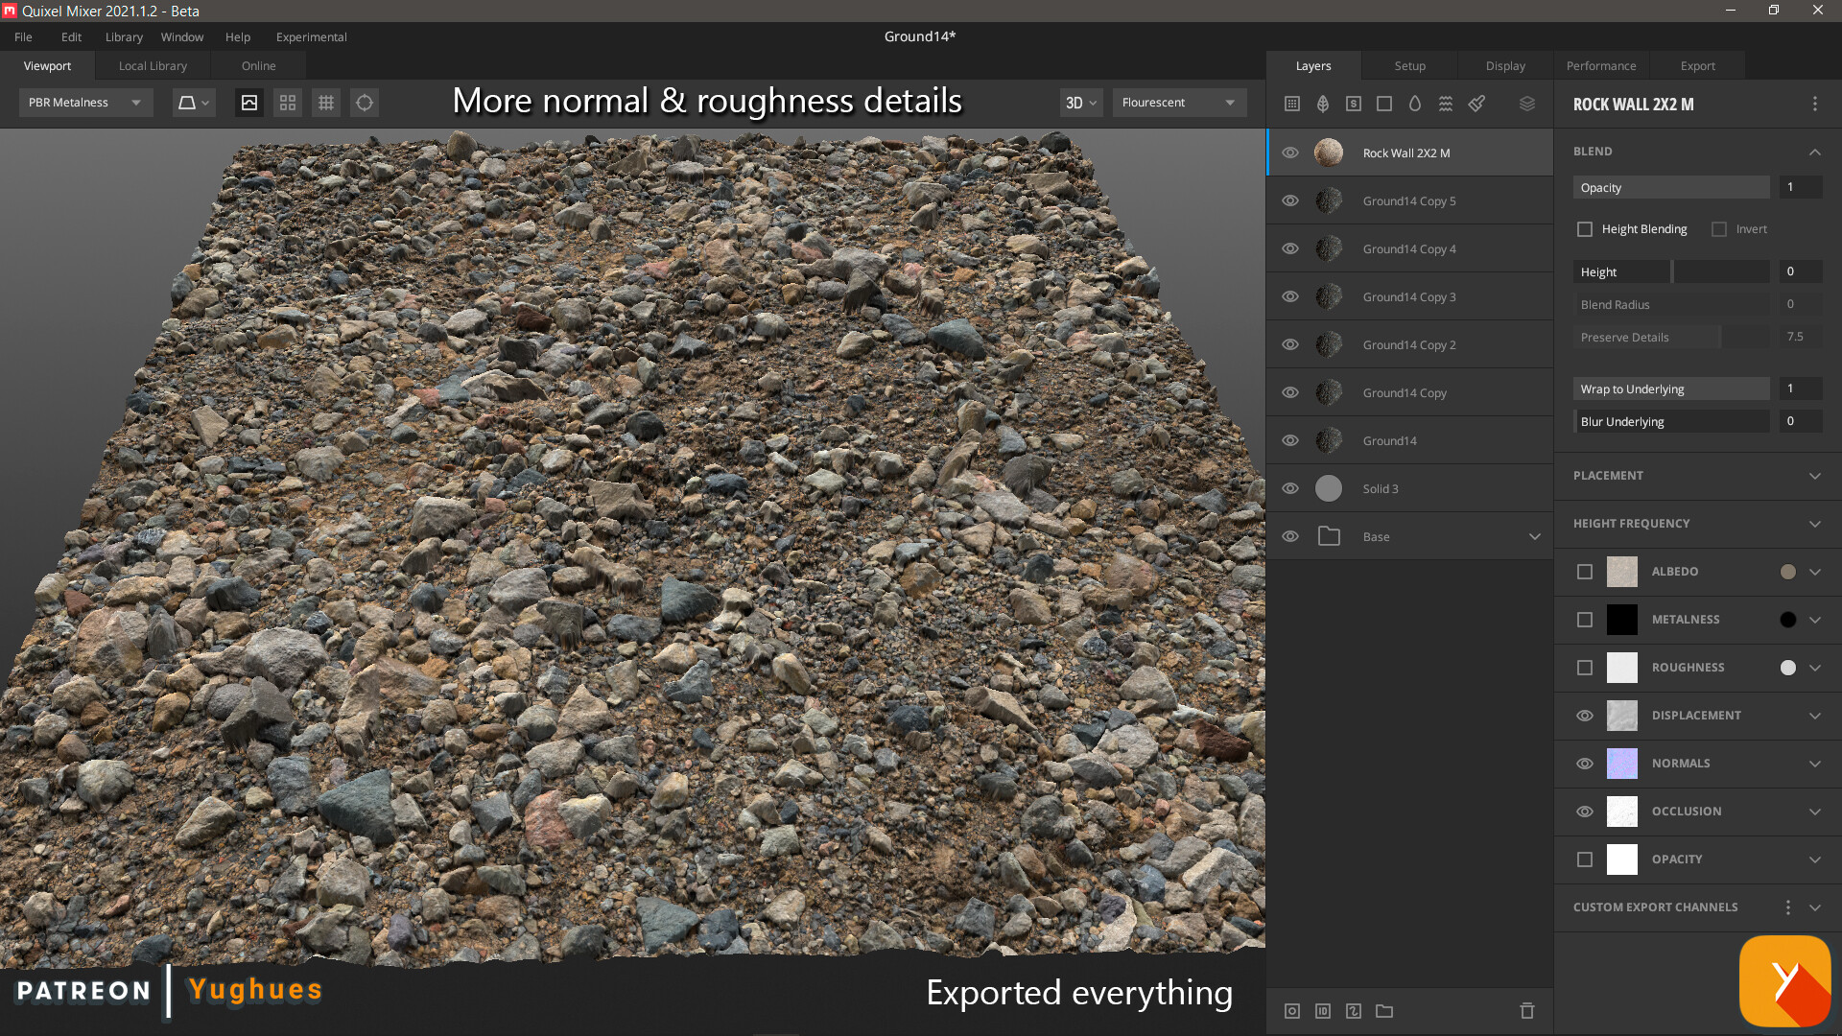Click the grid atlas layer icon
The image size is (1842, 1036).
[1292, 103]
